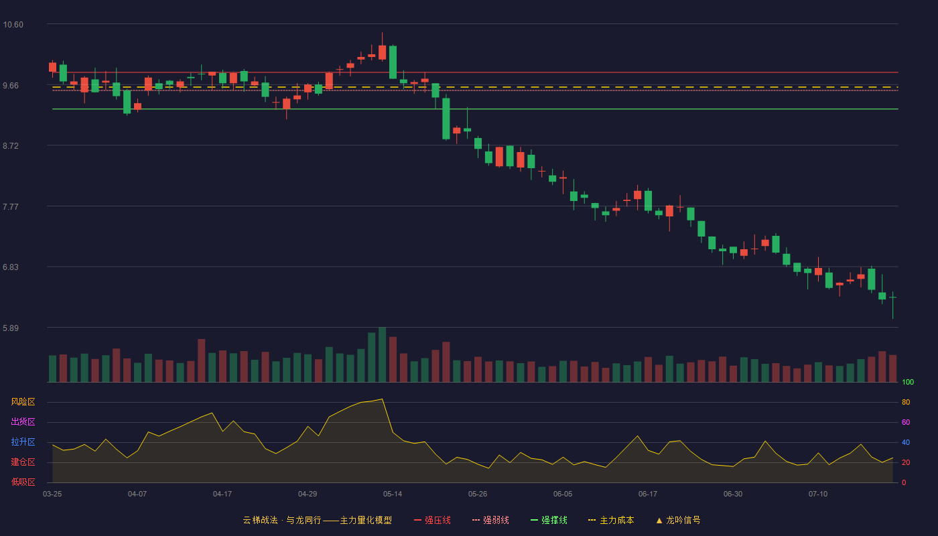Viewport: 938px width, 536px height.
Task: Click the red dash icon beside 强压线
Action: [417, 520]
